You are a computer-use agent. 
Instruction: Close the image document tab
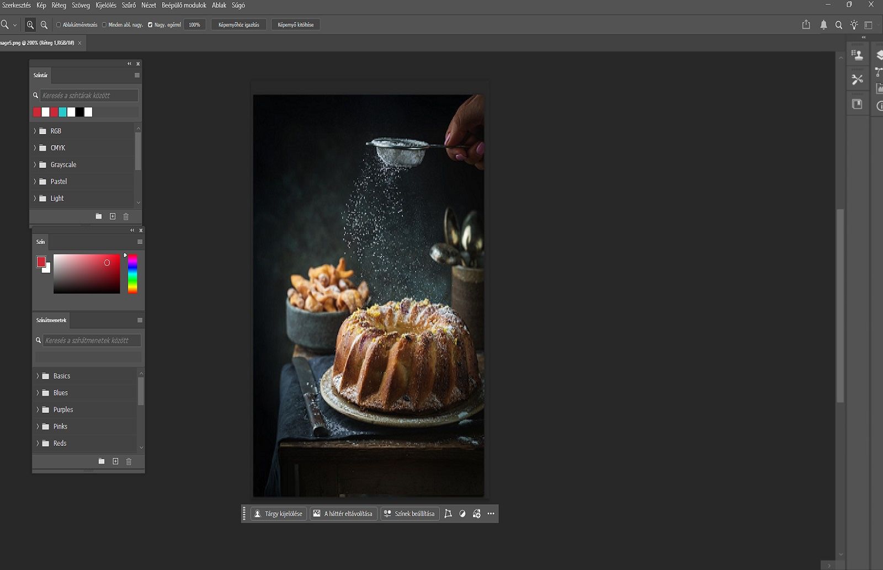79,43
